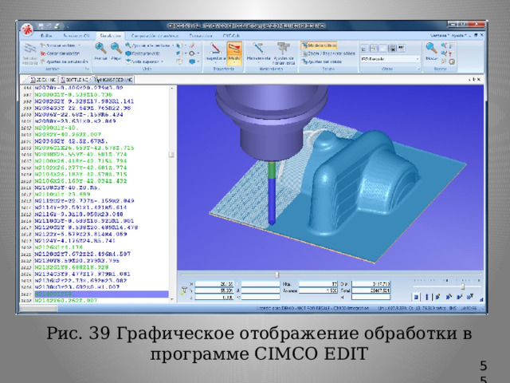Click the Save icon in quick access toolbar
Viewport: 510px width, 383px height.
tap(41, 26)
